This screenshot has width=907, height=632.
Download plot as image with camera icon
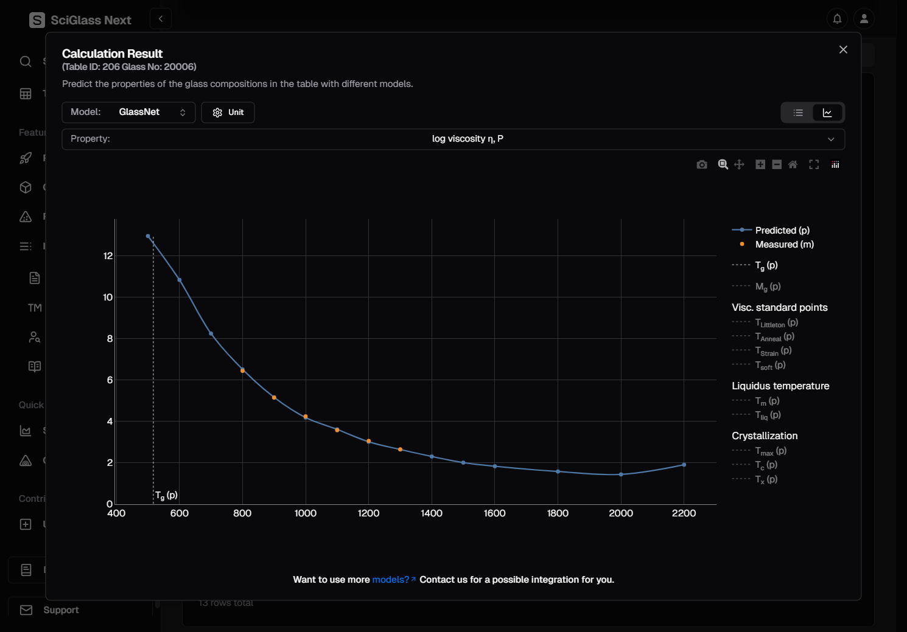click(x=702, y=165)
